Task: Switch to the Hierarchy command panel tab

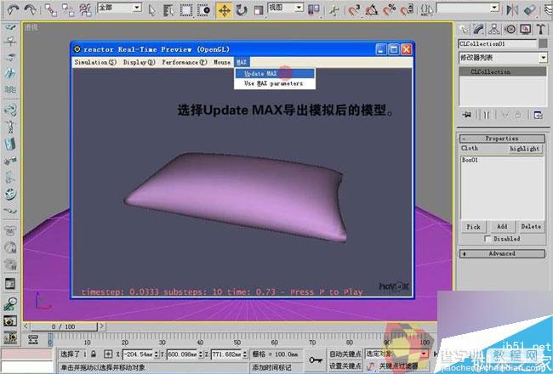Action: click(494, 29)
